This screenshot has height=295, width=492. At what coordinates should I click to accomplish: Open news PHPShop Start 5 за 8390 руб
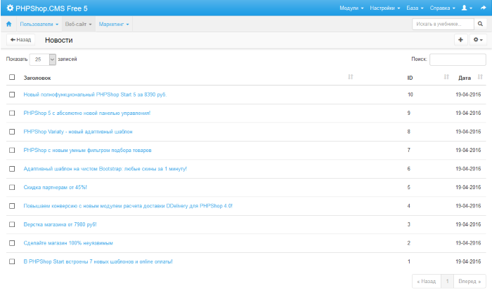95,95
